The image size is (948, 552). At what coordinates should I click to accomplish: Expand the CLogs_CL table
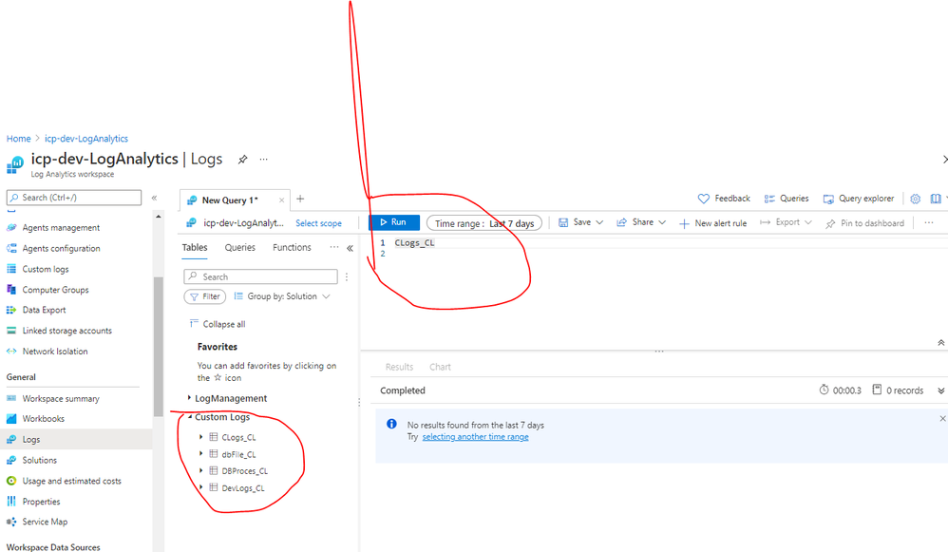pos(200,436)
